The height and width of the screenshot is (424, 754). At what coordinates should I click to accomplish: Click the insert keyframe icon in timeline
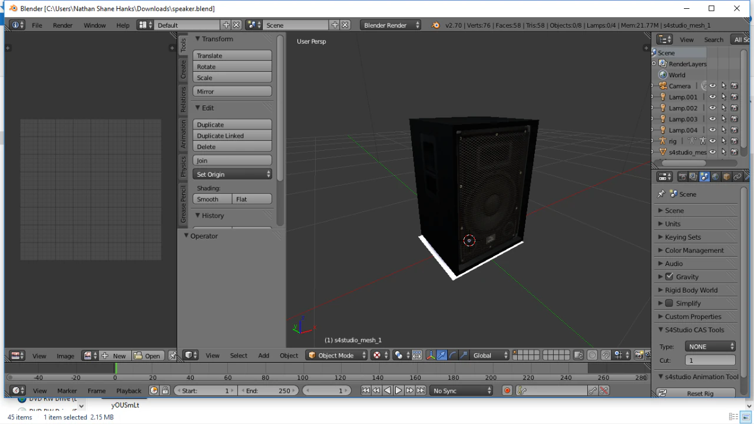pyautogui.click(x=593, y=390)
